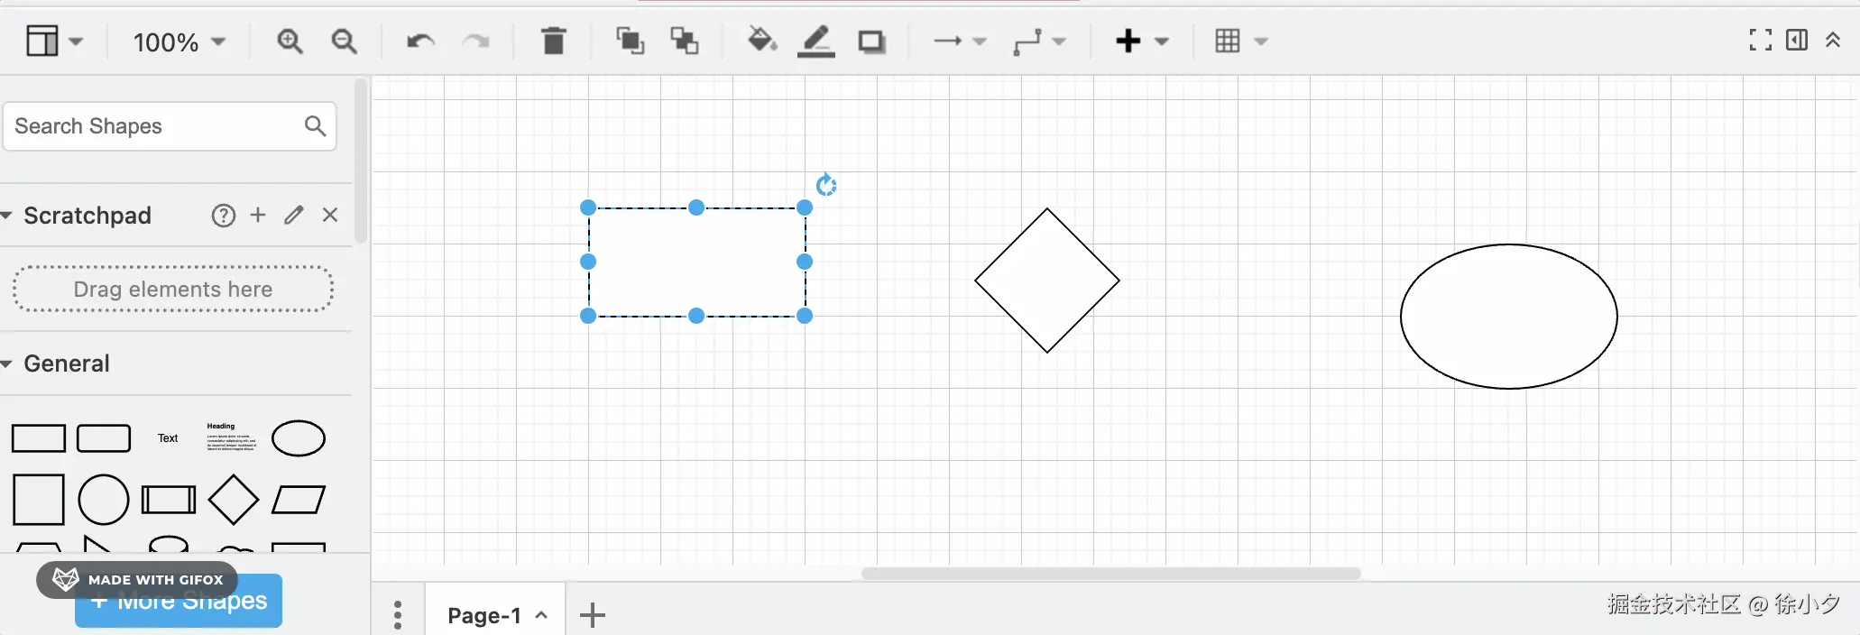The height and width of the screenshot is (635, 1860).
Task: Select the Heading textbox shape in palette
Action: [x=232, y=437]
